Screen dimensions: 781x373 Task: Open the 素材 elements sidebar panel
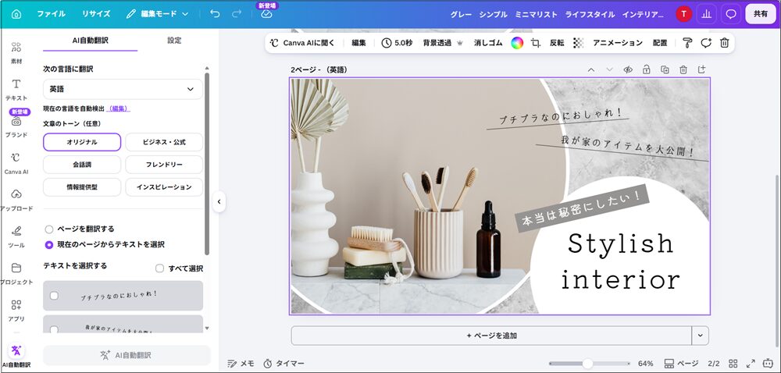pos(16,53)
